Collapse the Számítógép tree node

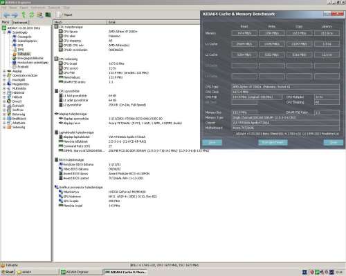pos(4,32)
